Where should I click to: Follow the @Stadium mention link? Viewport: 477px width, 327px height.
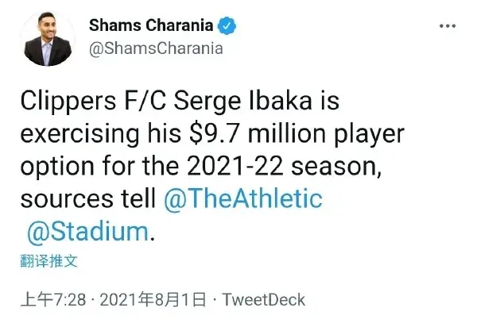(87, 233)
